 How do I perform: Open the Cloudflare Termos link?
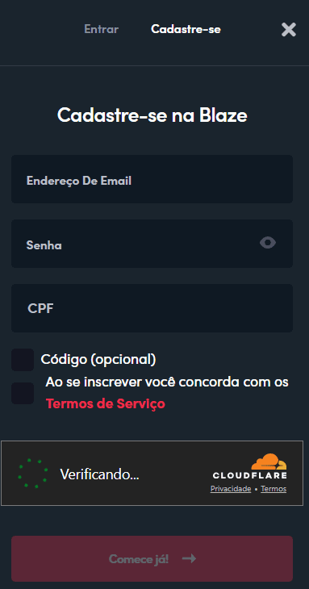coord(274,489)
